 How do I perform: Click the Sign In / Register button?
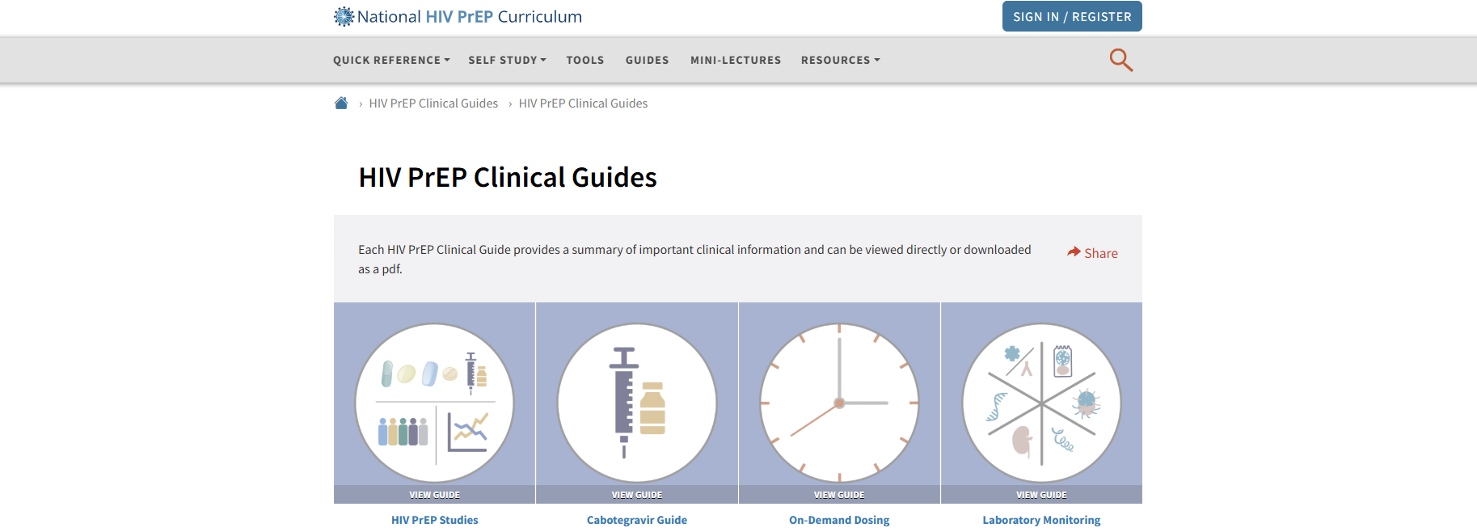coord(1072,16)
